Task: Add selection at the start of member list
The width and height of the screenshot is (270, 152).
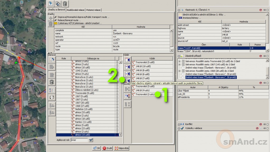Action: point(127,60)
